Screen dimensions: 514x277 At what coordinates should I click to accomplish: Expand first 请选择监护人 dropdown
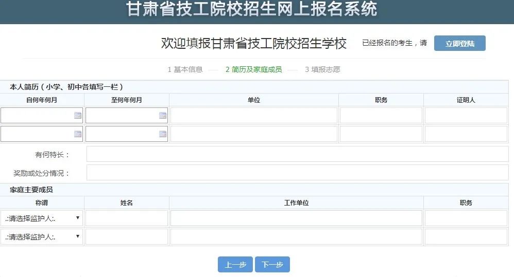(x=42, y=218)
